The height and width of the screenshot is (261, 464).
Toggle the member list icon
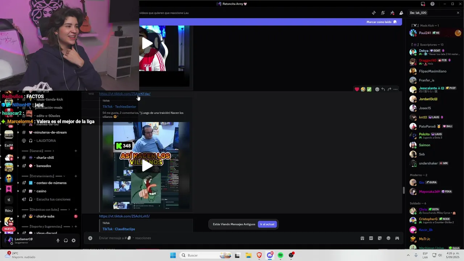(401, 13)
